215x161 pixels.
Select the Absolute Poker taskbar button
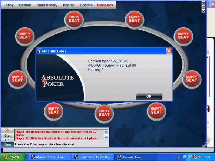point(135,157)
